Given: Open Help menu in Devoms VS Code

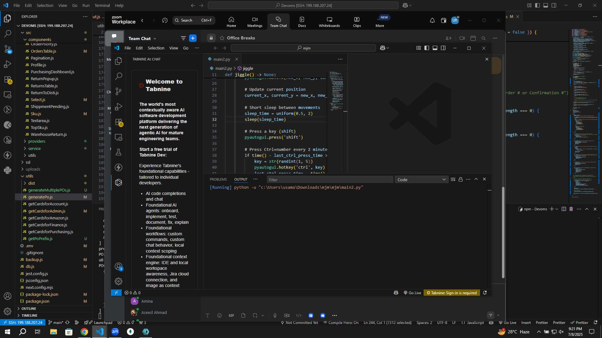Looking at the screenshot, I should 119,5.
